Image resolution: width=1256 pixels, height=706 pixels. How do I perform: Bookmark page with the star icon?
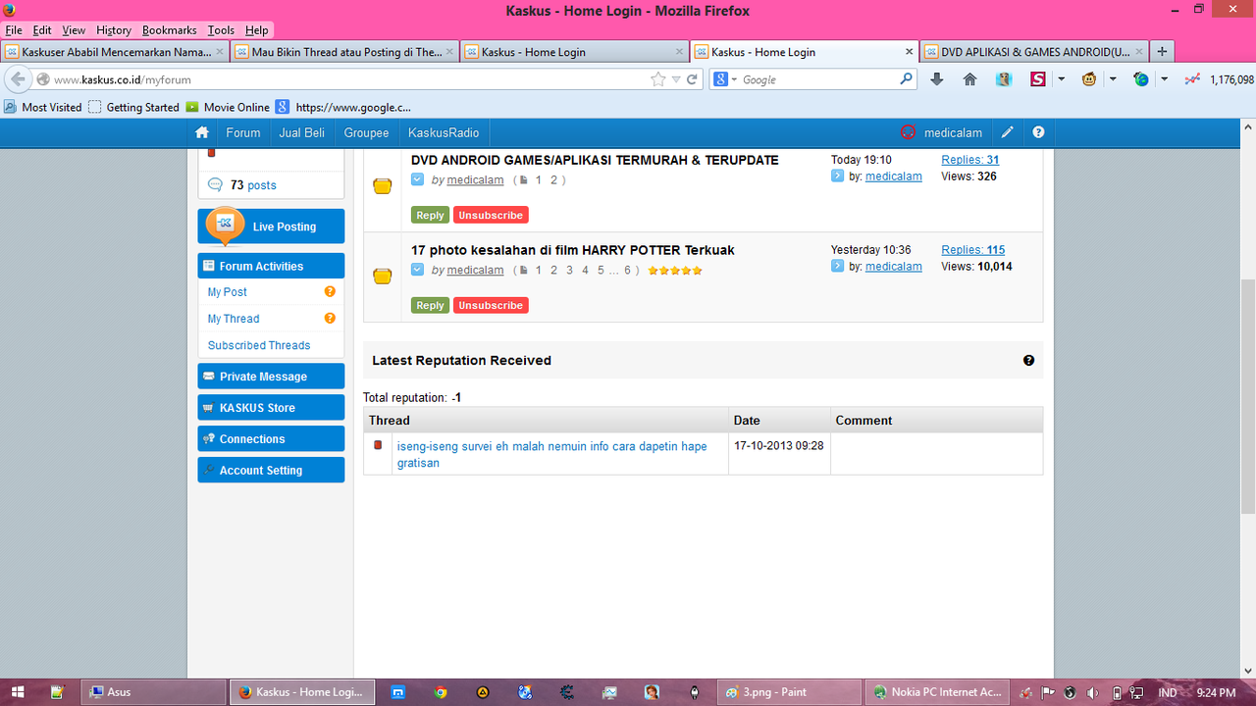coord(658,79)
